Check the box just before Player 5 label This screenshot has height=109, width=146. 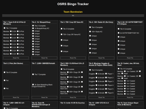click(x=106, y=89)
